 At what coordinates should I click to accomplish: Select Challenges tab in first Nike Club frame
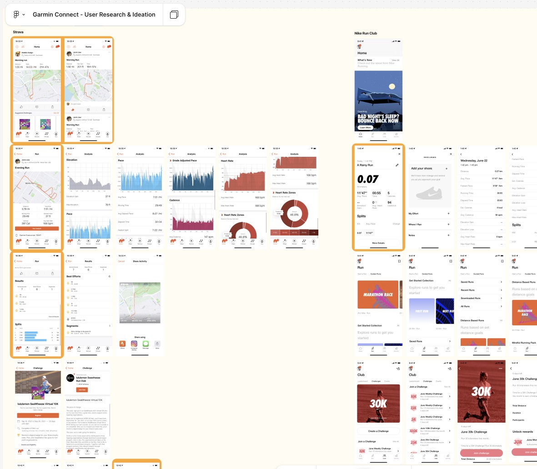[x=376, y=381]
